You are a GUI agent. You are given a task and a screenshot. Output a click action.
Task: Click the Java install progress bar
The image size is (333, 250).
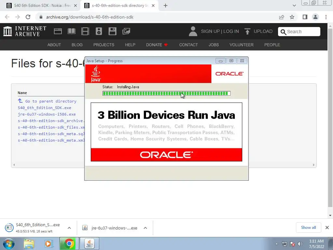tap(166, 93)
